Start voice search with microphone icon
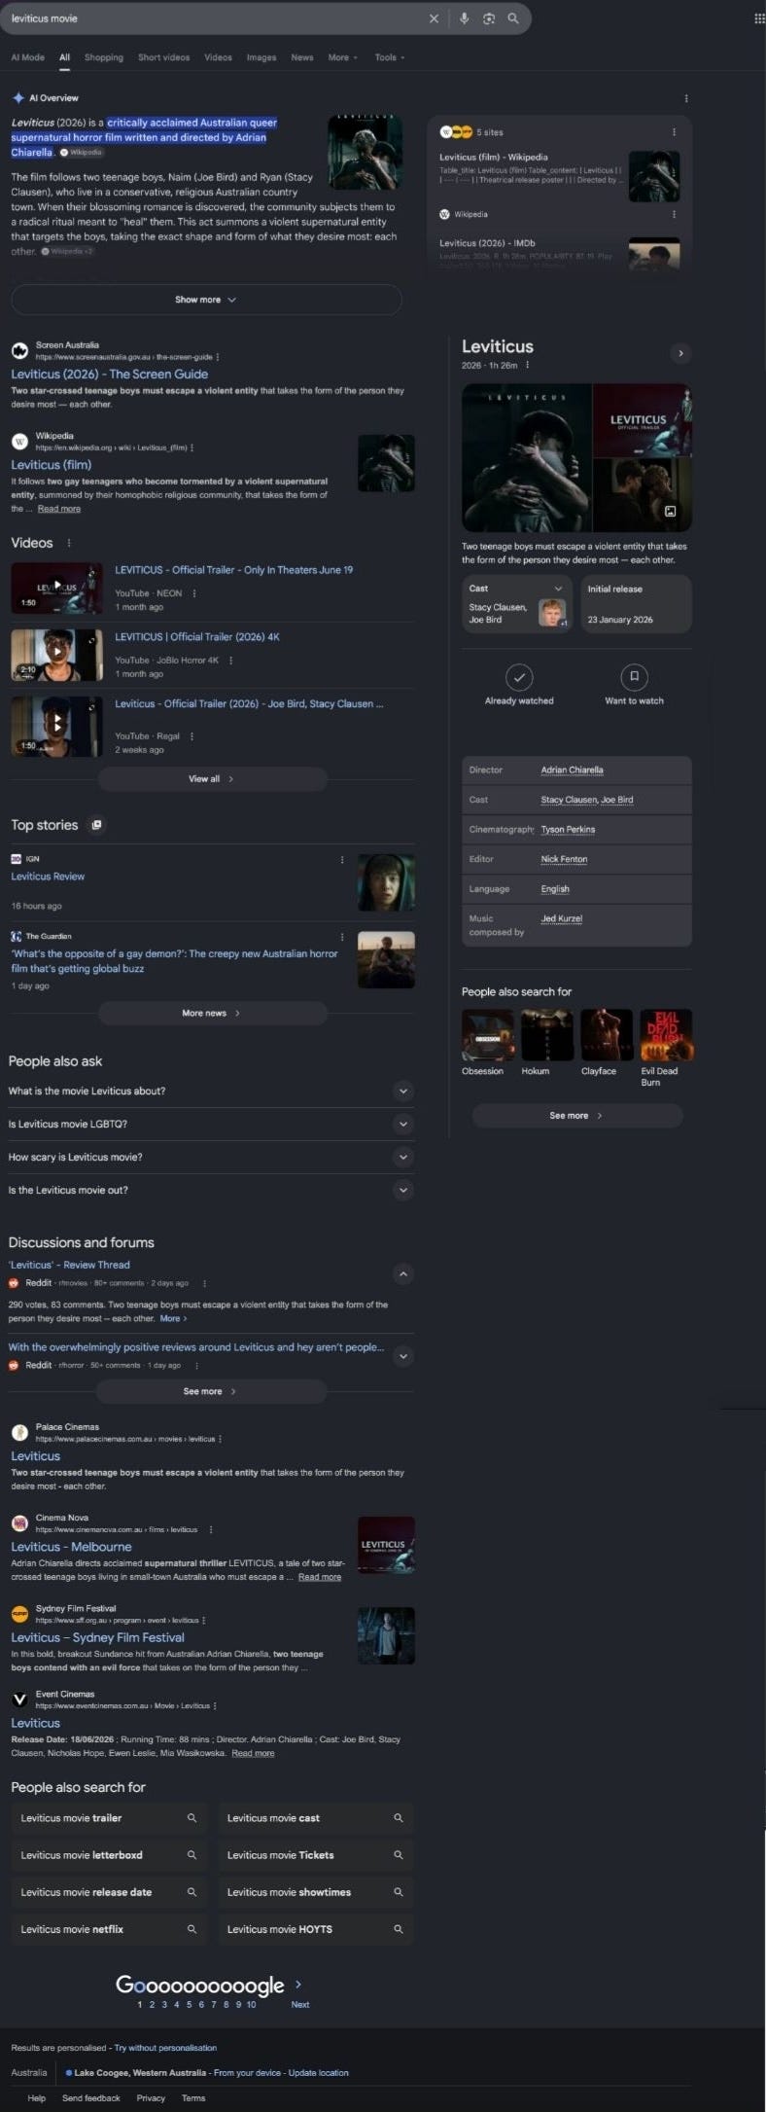 pos(464,18)
